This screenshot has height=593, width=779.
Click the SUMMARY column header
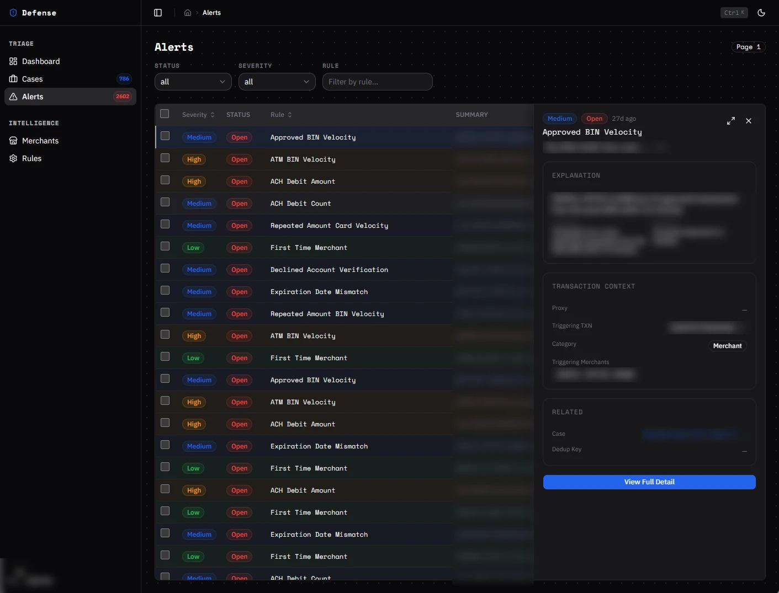(471, 115)
